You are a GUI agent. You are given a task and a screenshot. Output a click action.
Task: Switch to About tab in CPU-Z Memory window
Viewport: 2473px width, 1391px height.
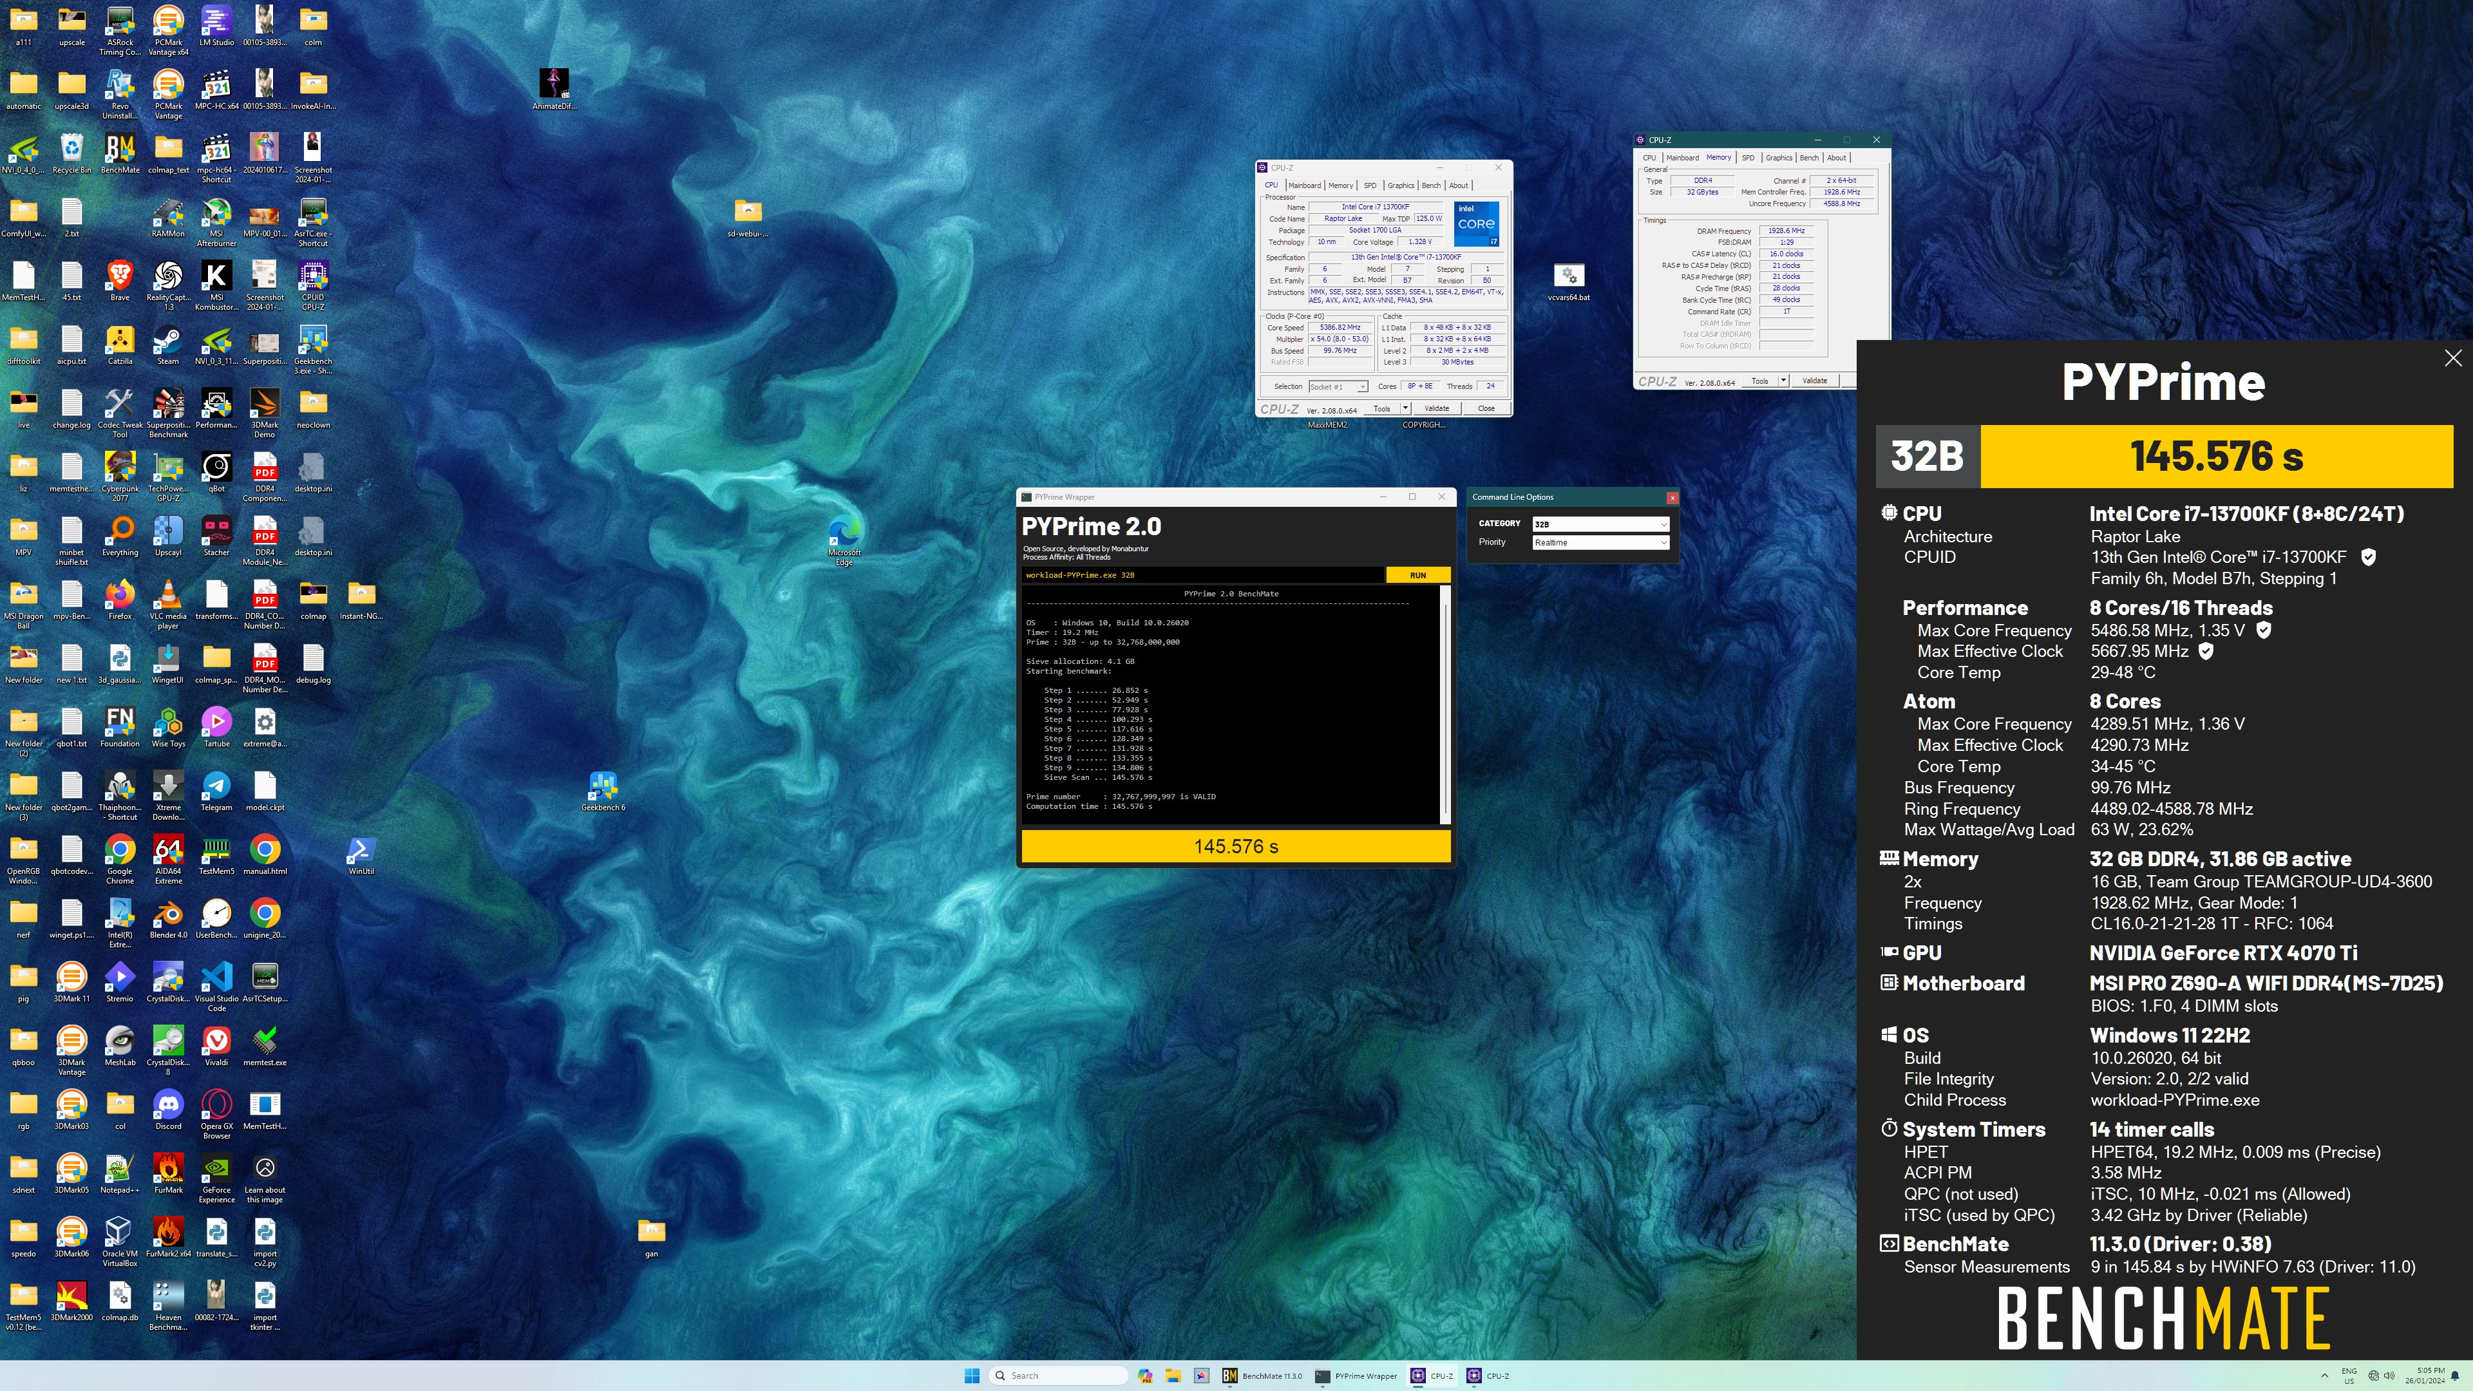click(1837, 157)
